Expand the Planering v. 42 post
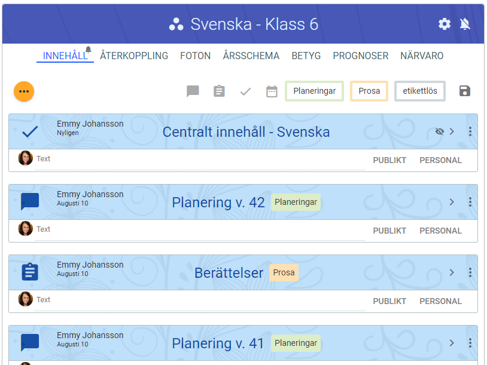 point(452,202)
